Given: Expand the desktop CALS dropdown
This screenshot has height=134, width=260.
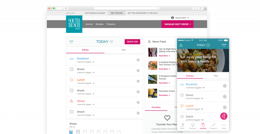Looking at the screenshot, I should point(71,42).
